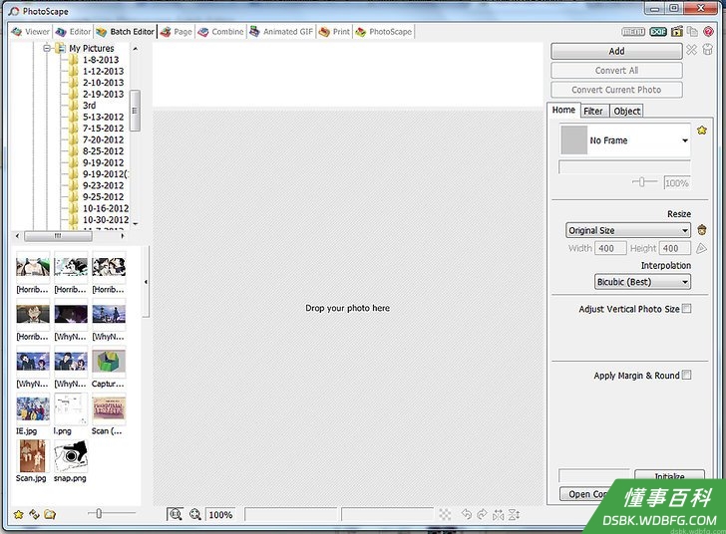
Task: Click the clear list icon beside Add
Action: tap(707, 50)
